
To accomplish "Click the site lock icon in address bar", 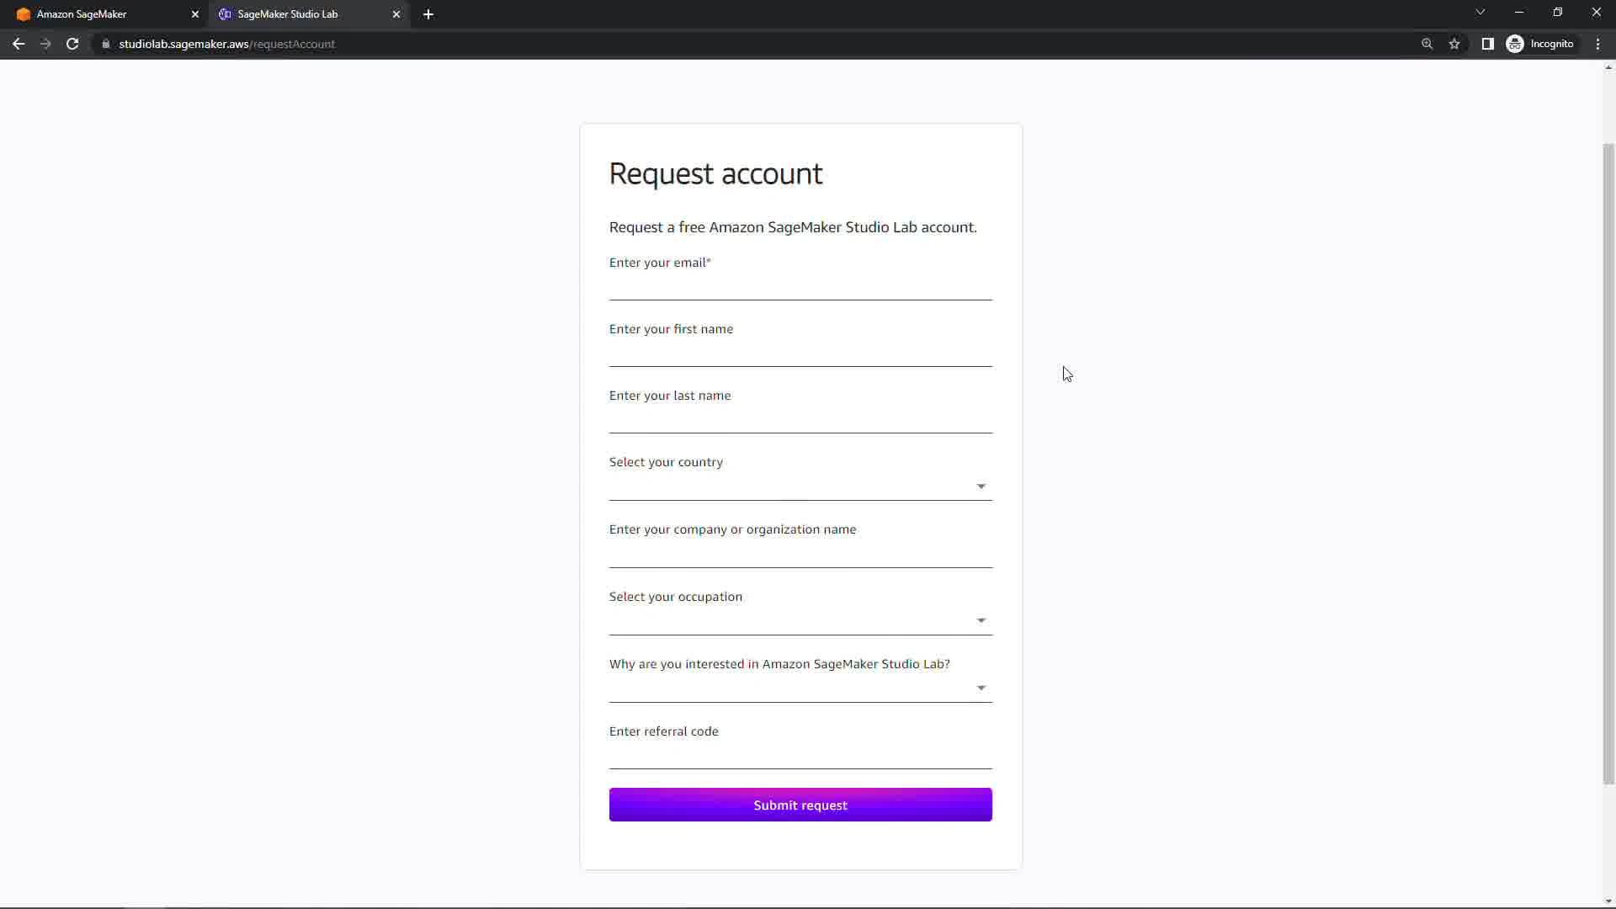I will pos(106,44).
